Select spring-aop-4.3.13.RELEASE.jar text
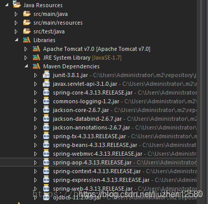 point(92,162)
